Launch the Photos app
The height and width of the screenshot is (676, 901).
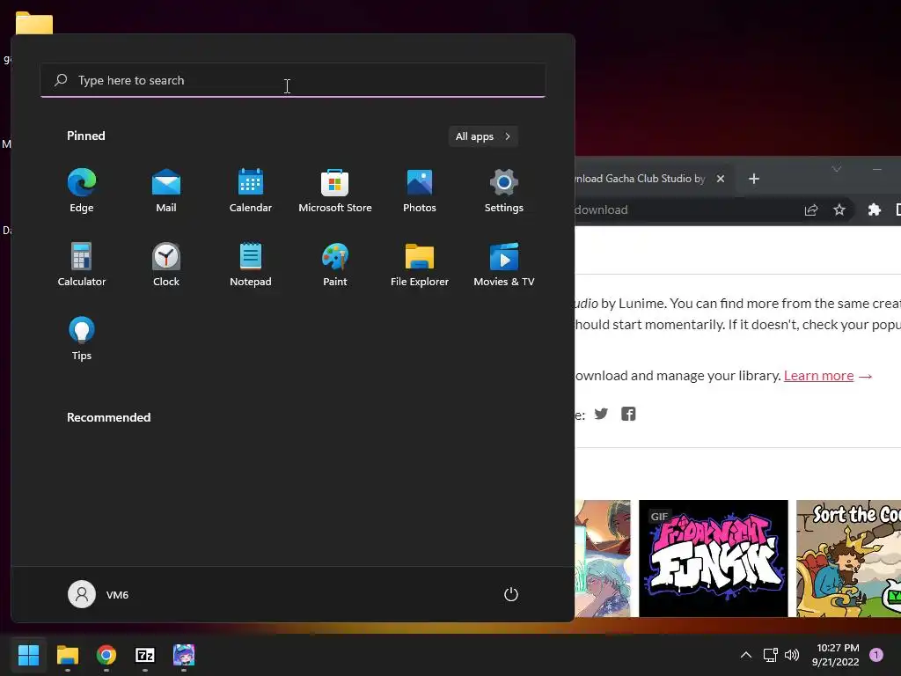tap(420, 191)
